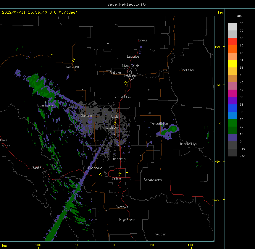The height and width of the screenshot is (249, 255).
Task: Click the Strathmore town label
Action: pos(153,180)
